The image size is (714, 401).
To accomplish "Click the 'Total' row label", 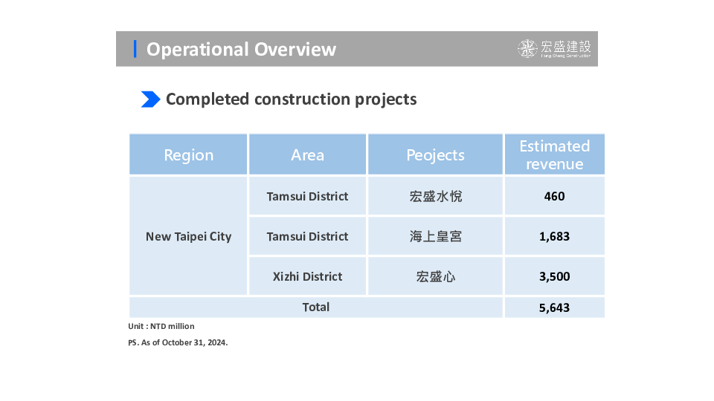I will tap(315, 307).
